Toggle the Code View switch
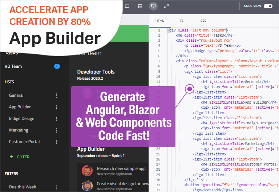The width and height of the screenshot is (279, 192). [268, 6]
